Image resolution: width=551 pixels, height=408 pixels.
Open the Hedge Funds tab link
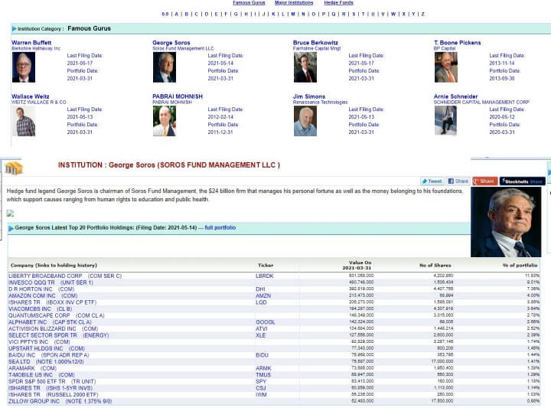pos(338,3)
